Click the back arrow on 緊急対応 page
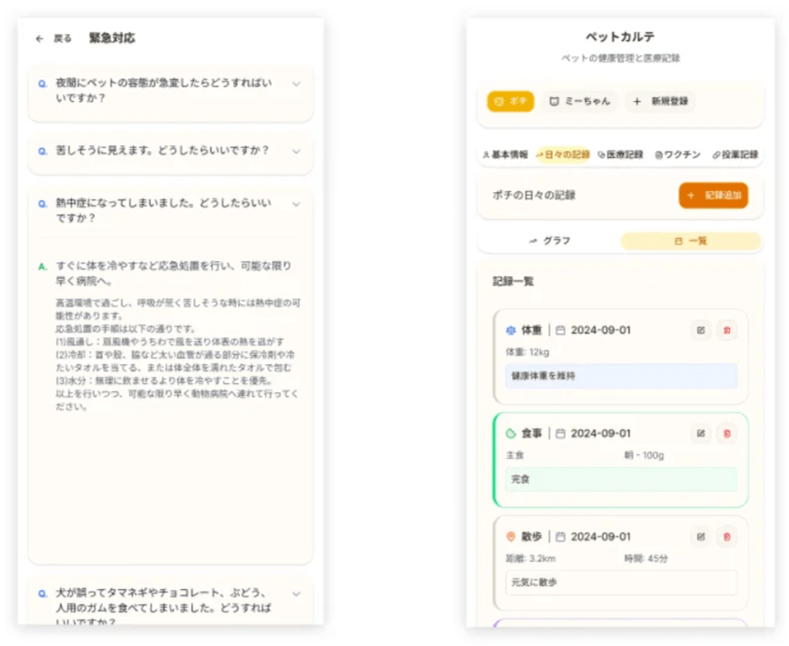This screenshot has width=789, height=646. tap(39, 38)
